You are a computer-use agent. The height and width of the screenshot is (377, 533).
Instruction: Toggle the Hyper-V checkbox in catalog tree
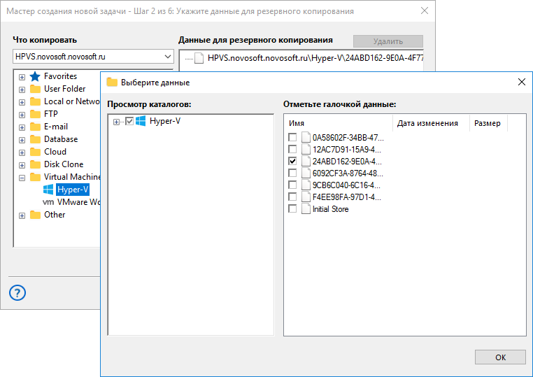click(129, 121)
